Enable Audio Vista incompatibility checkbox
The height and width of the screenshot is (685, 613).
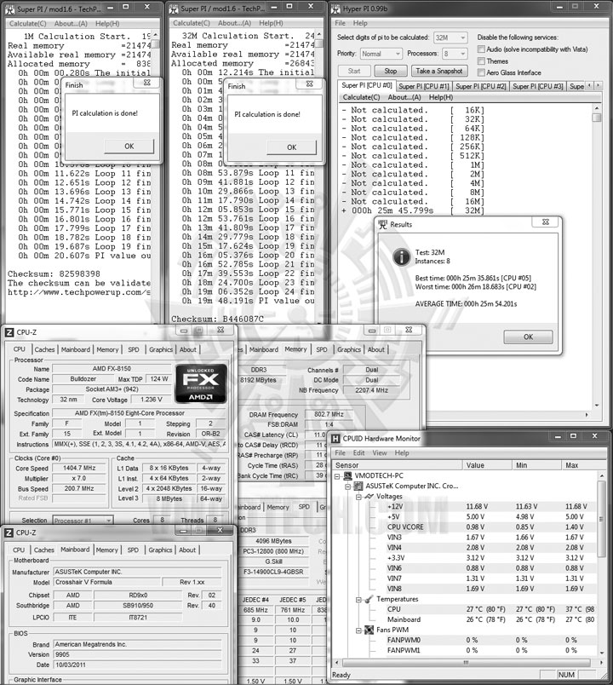[481, 49]
